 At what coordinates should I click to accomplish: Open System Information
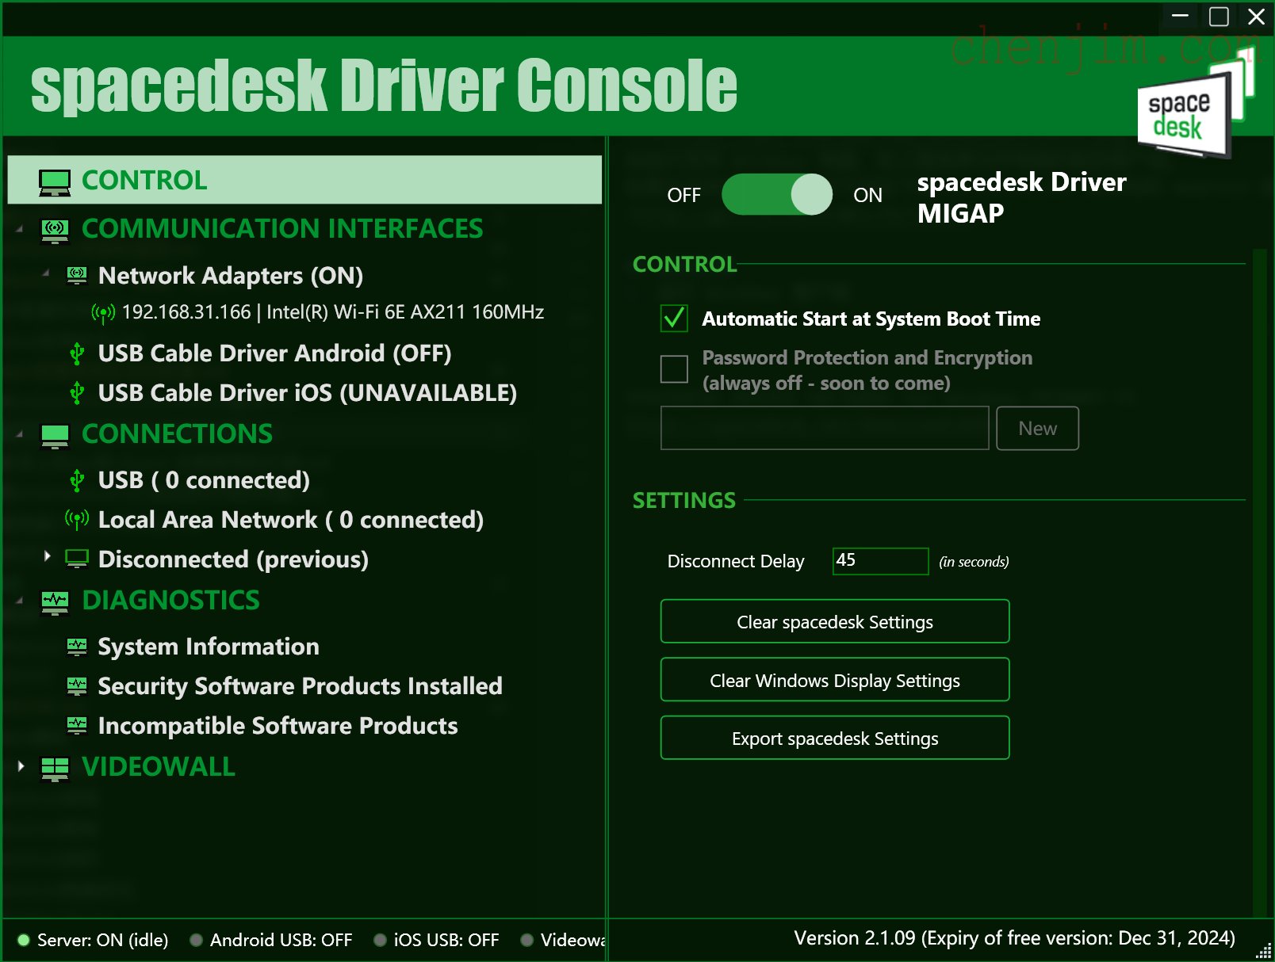point(209,647)
